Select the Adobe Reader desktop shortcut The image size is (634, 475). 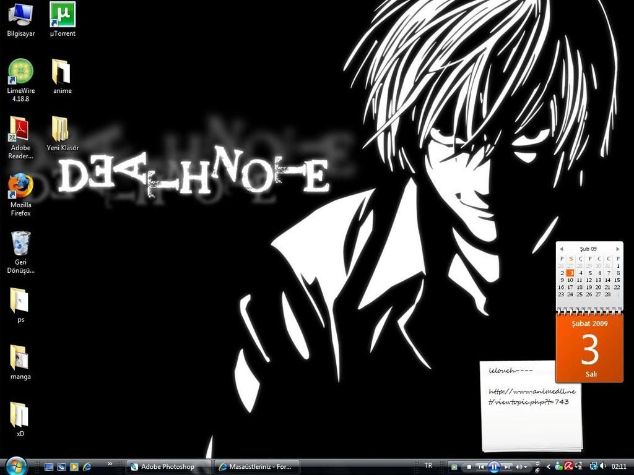point(20,138)
